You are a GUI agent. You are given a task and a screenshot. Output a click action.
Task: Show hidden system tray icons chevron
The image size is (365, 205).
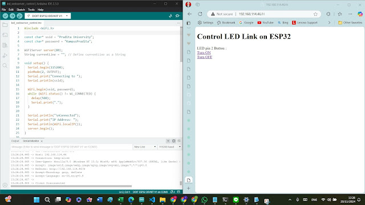click(x=290, y=200)
